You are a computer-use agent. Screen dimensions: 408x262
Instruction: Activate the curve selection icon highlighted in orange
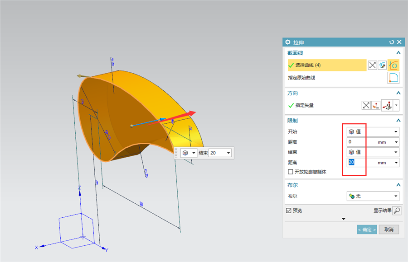393,65
